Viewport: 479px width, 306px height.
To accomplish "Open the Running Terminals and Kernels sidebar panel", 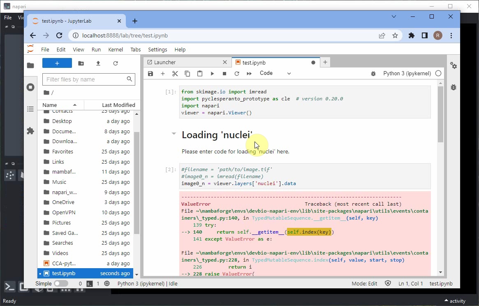I will click(30, 87).
